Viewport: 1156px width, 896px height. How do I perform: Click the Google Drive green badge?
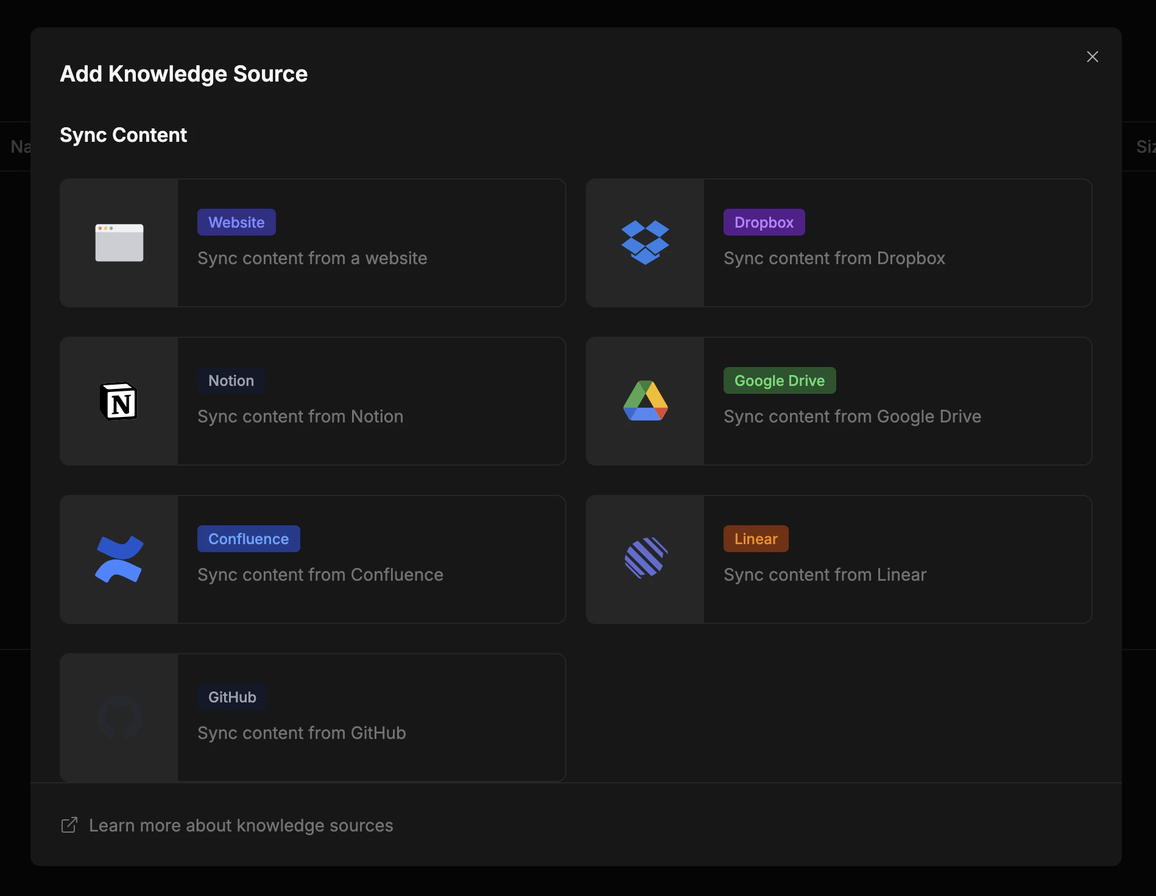(x=779, y=380)
